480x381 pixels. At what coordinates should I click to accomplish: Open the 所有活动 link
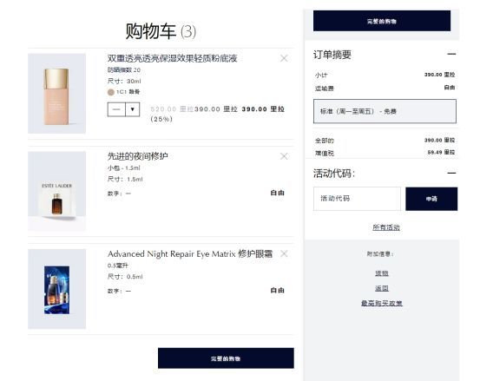point(386,227)
